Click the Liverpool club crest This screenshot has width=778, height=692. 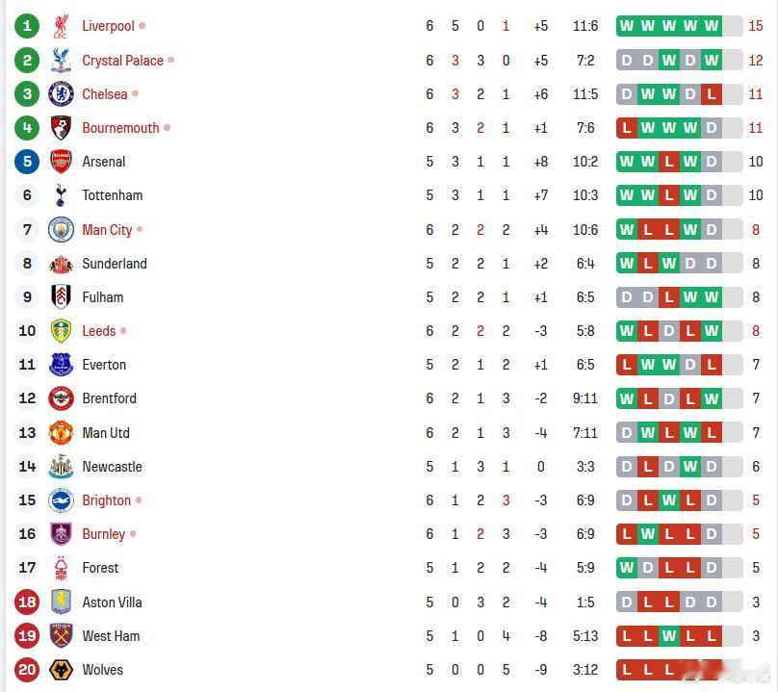pyautogui.click(x=61, y=26)
